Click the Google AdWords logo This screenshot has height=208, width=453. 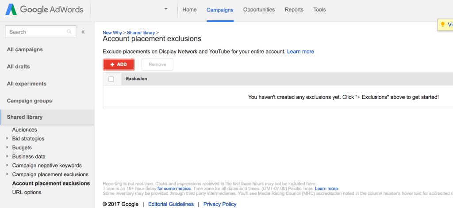tap(44, 10)
